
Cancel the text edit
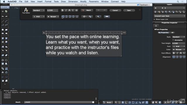coord(115,10)
